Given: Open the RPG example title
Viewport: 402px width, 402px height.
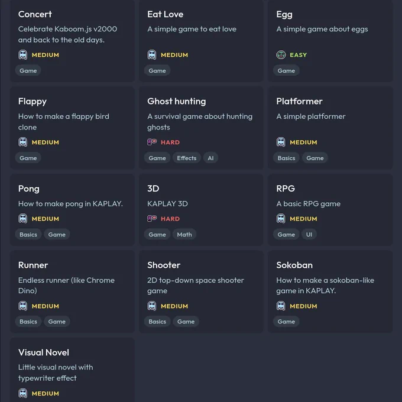Looking at the screenshot, I should 286,189.
